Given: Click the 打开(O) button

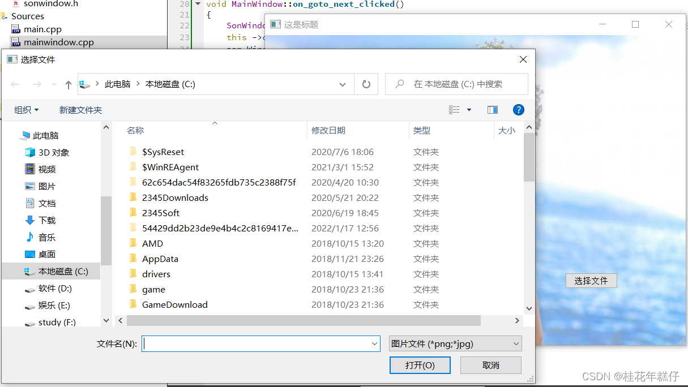Looking at the screenshot, I should (420, 365).
